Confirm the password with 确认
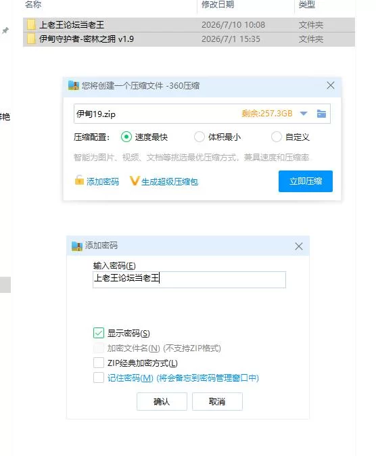This screenshot has height=456, width=376. [162, 402]
